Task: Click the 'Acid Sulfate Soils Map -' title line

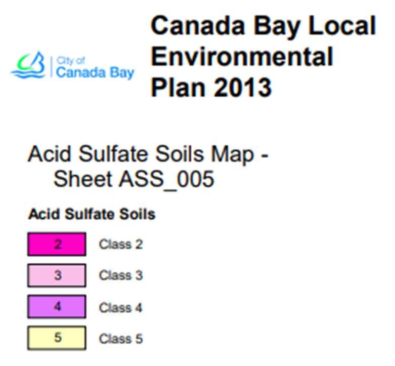Action: (x=148, y=155)
